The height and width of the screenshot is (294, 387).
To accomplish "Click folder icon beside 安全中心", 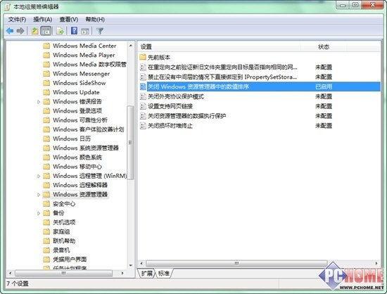I will click(46, 204).
